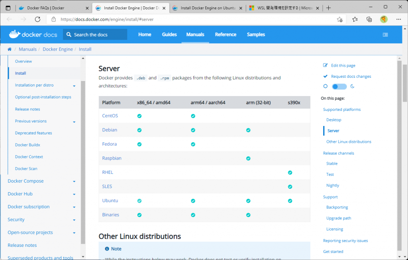The height and width of the screenshot is (260, 408).
Task: Click Manuals in breadcrumb
Action: point(27,49)
